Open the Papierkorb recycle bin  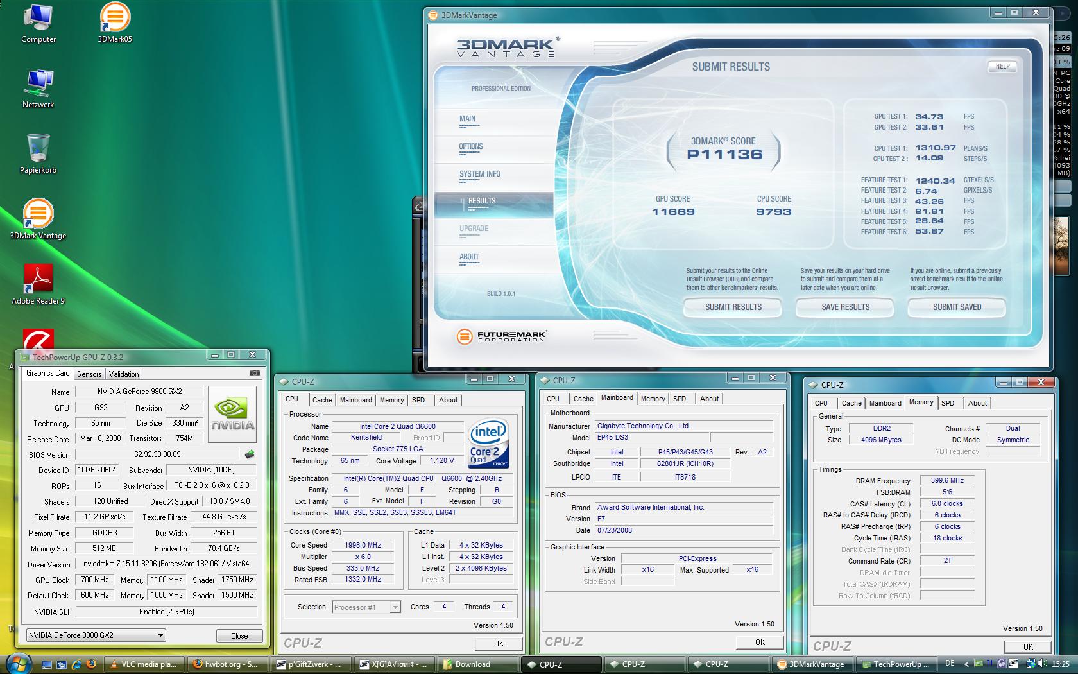[x=38, y=154]
